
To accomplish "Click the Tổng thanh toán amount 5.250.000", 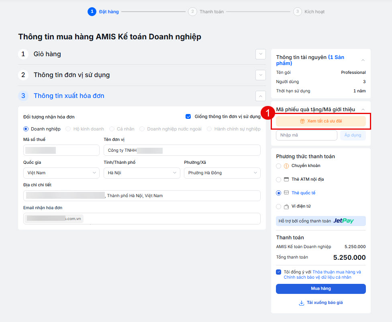I will coord(349,257).
